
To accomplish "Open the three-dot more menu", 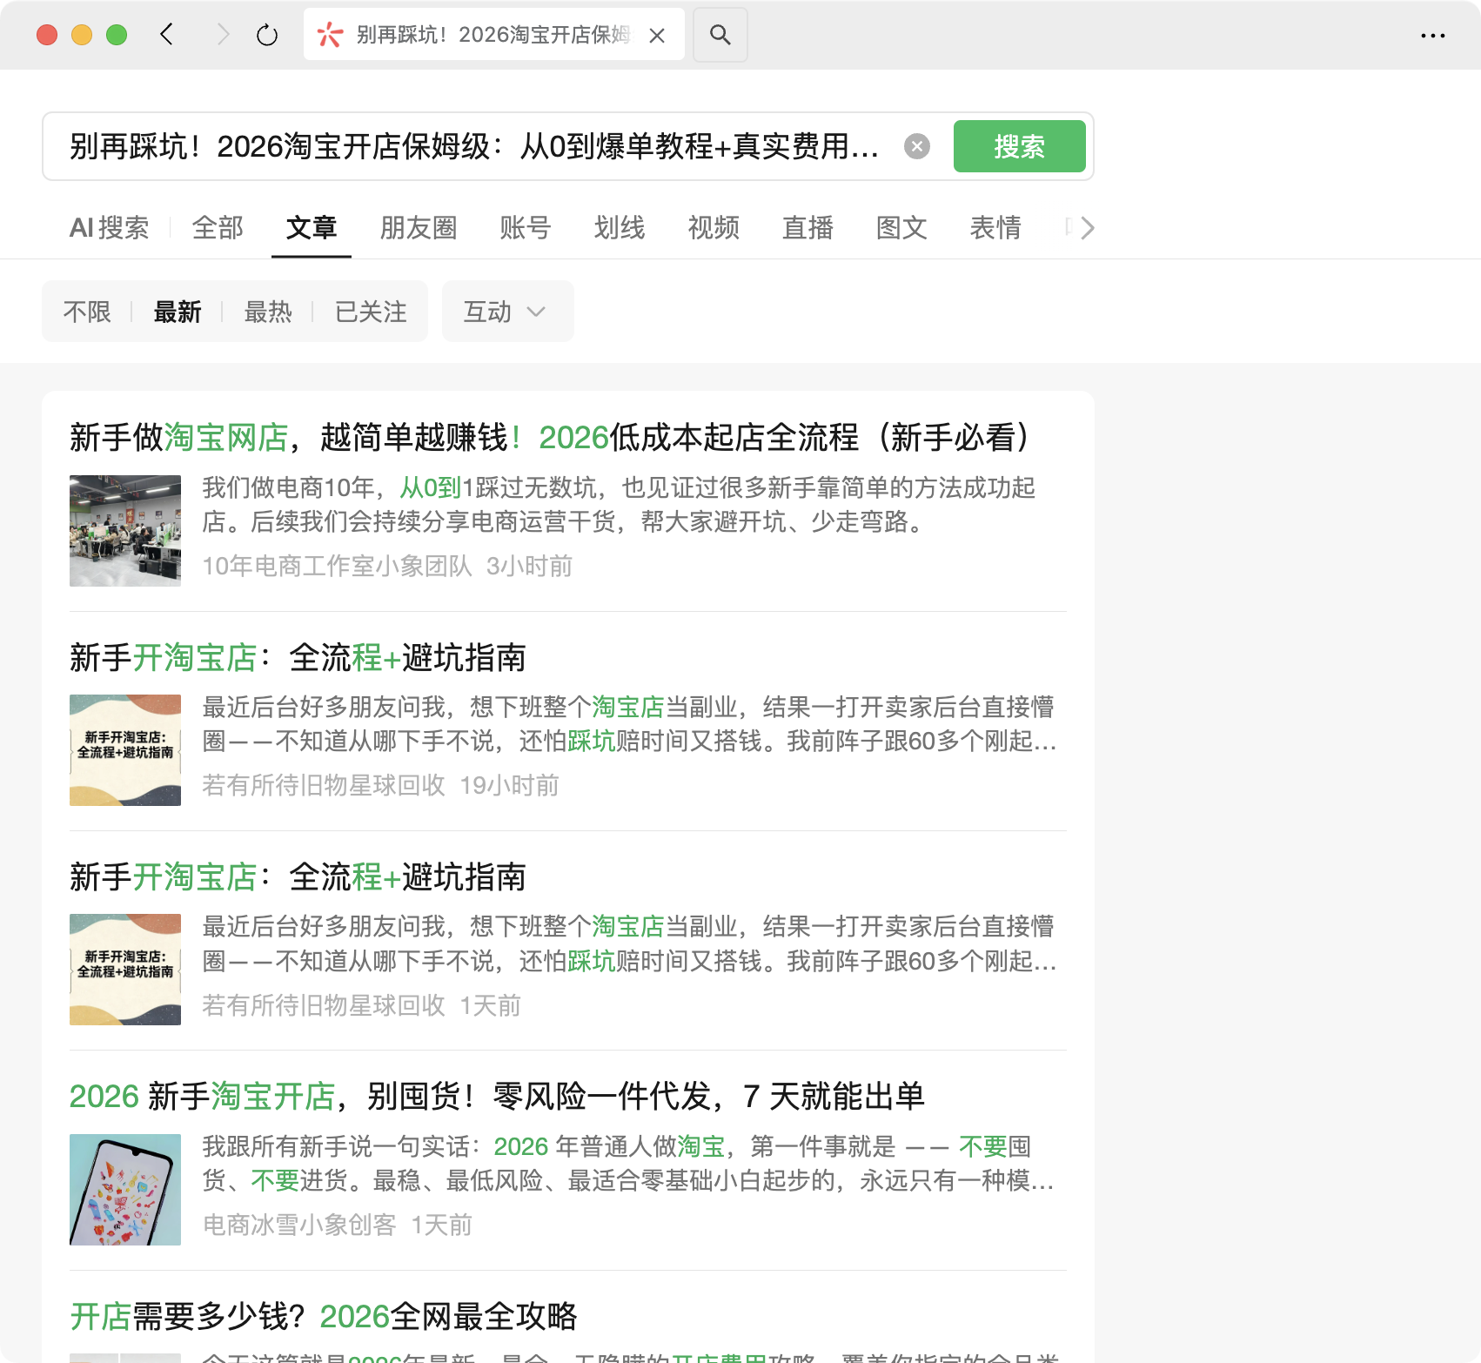I will point(1432,36).
